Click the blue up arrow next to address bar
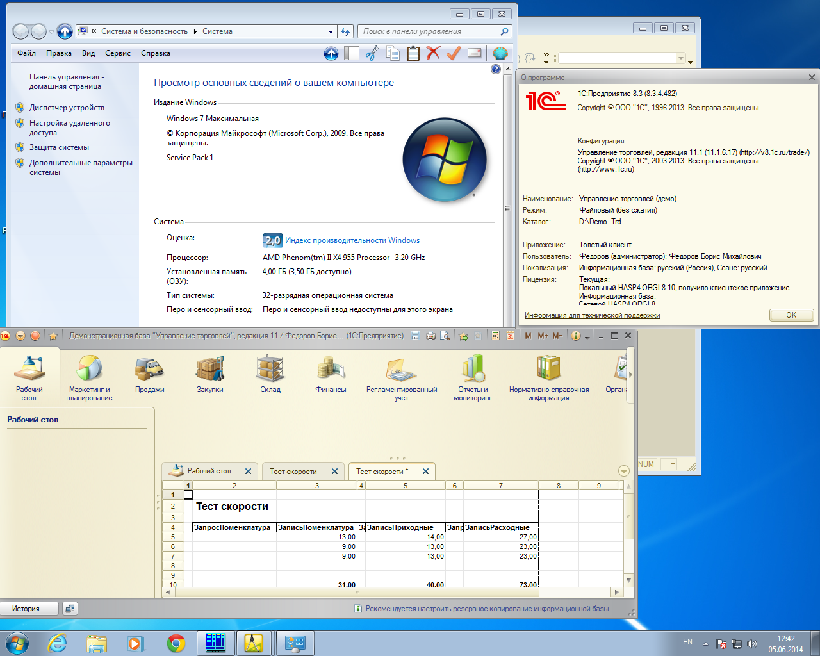The height and width of the screenshot is (656, 820). [x=65, y=31]
